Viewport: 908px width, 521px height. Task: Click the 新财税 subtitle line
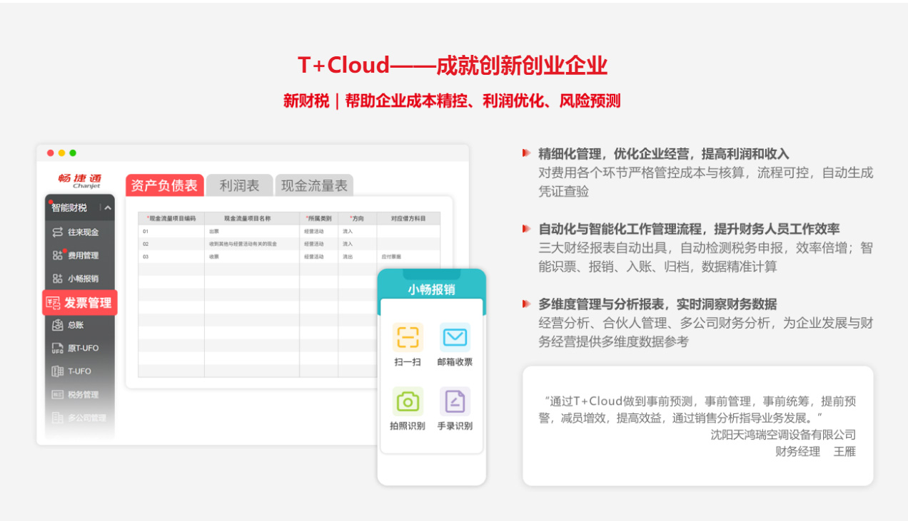[x=452, y=101]
